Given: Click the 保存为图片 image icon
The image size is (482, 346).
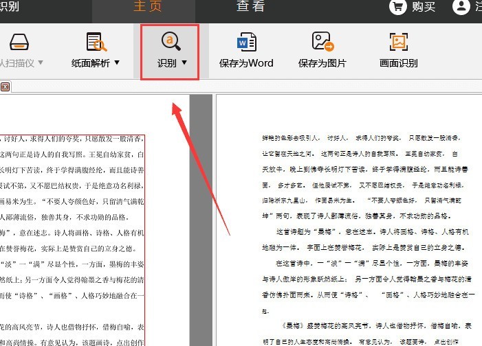Looking at the screenshot, I should point(322,41).
